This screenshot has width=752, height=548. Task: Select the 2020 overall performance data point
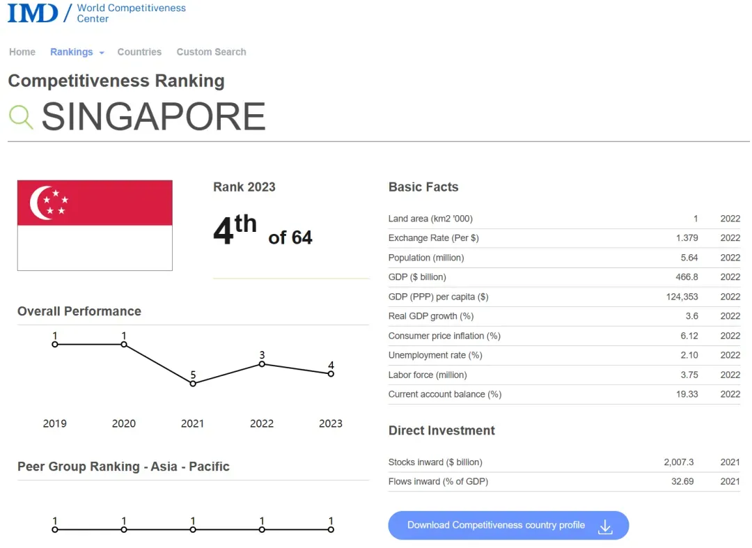(x=124, y=344)
